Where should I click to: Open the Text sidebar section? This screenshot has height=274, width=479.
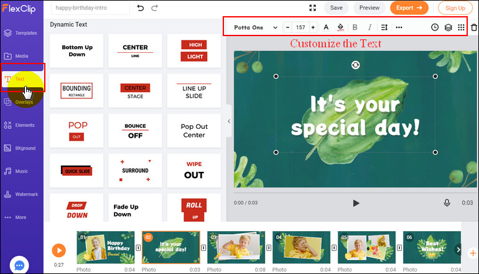(21, 79)
